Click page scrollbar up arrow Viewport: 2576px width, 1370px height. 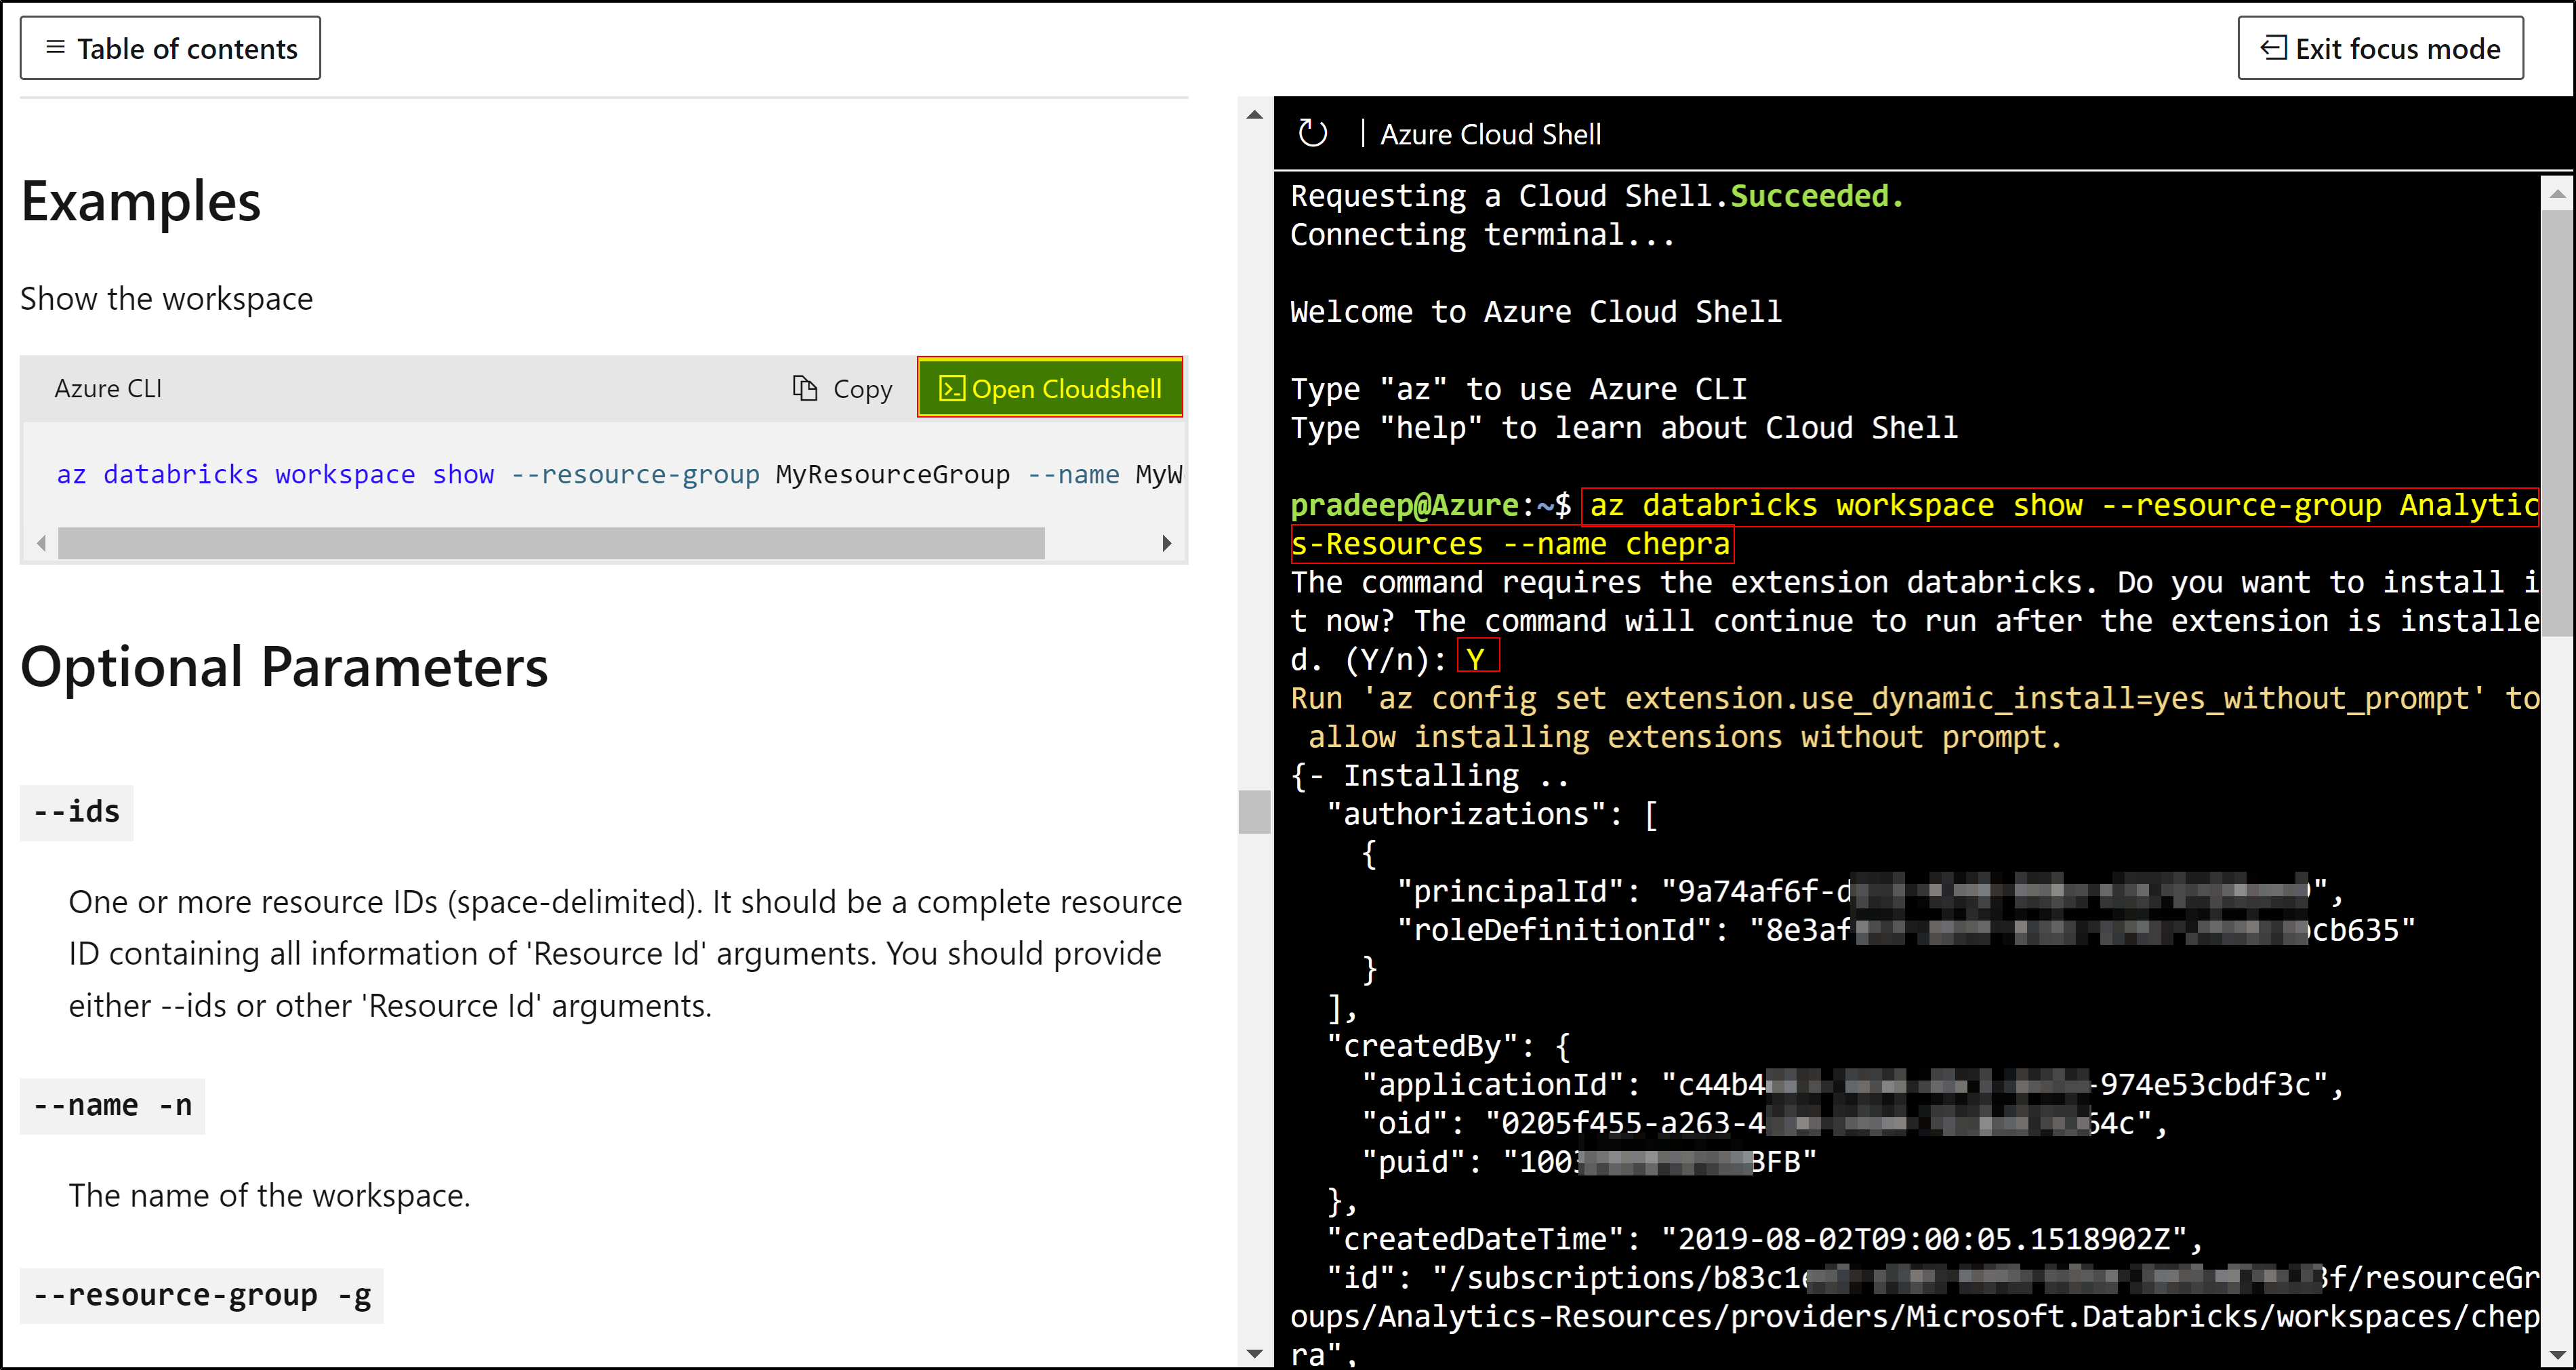pyautogui.click(x=1254, y=115)
